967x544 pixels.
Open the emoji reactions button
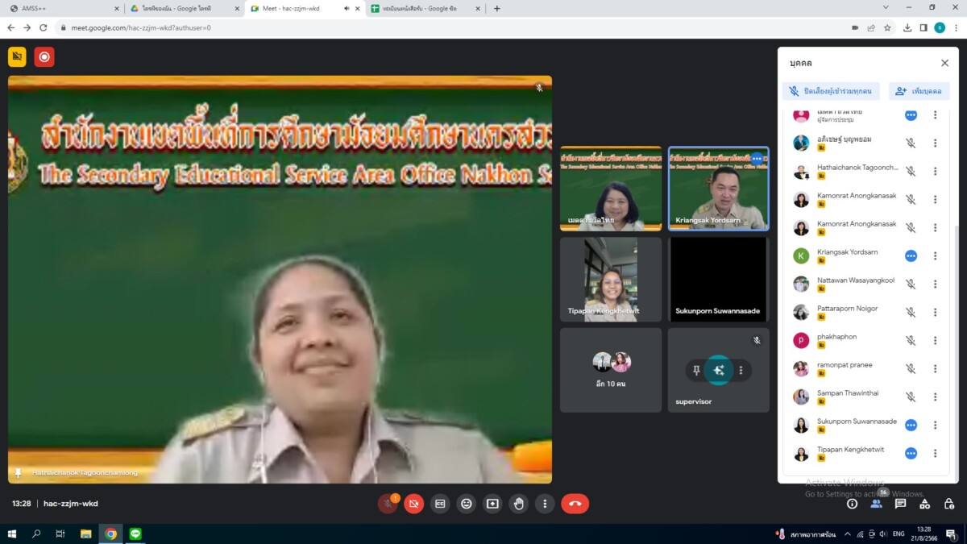(466, 504)
